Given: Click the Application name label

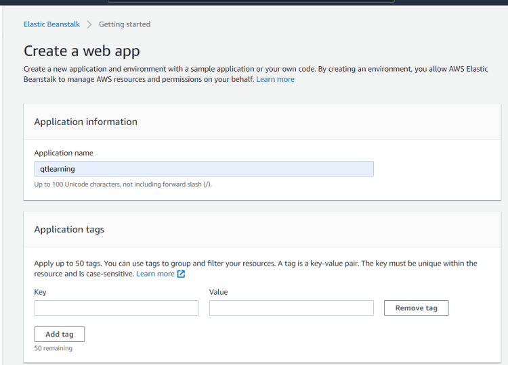Looking at the screenshot, I should 64,153.
